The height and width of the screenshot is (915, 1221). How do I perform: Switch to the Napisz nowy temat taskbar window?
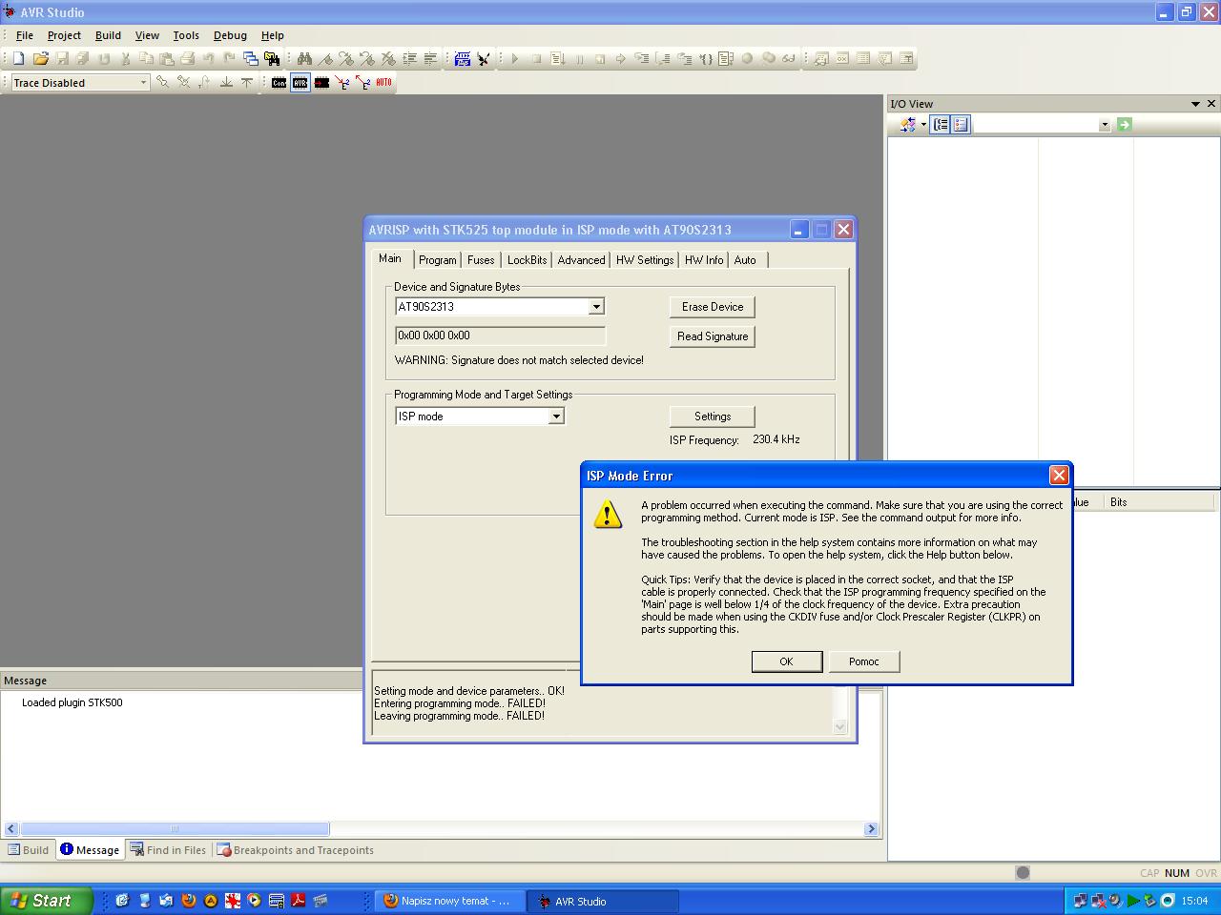point(451,901)
